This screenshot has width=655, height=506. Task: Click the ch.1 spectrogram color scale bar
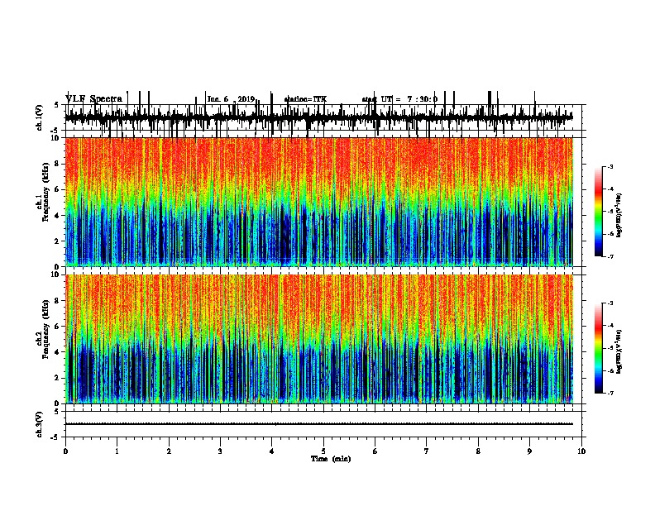[x=598, y=212]
